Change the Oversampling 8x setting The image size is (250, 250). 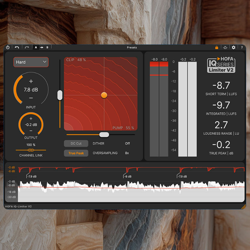click(127, 153)
